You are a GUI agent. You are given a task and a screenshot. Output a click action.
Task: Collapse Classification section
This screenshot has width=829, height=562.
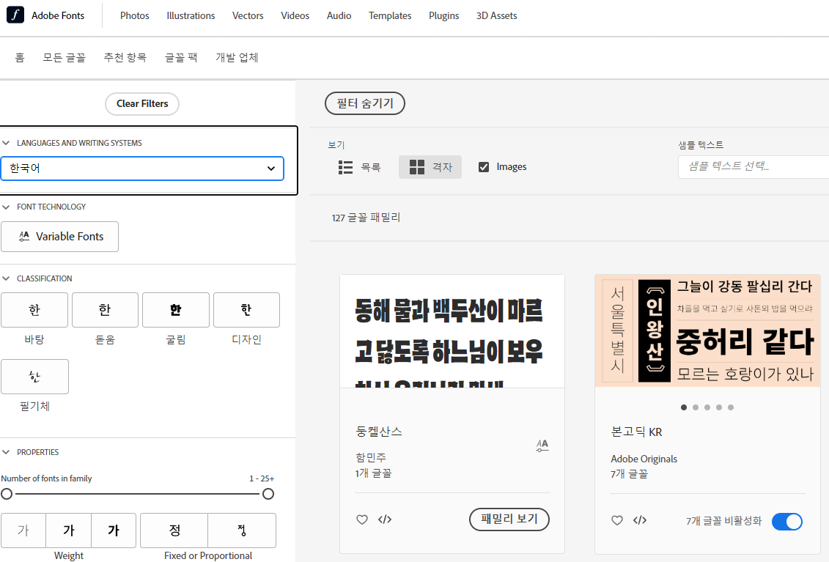(7, 278)
